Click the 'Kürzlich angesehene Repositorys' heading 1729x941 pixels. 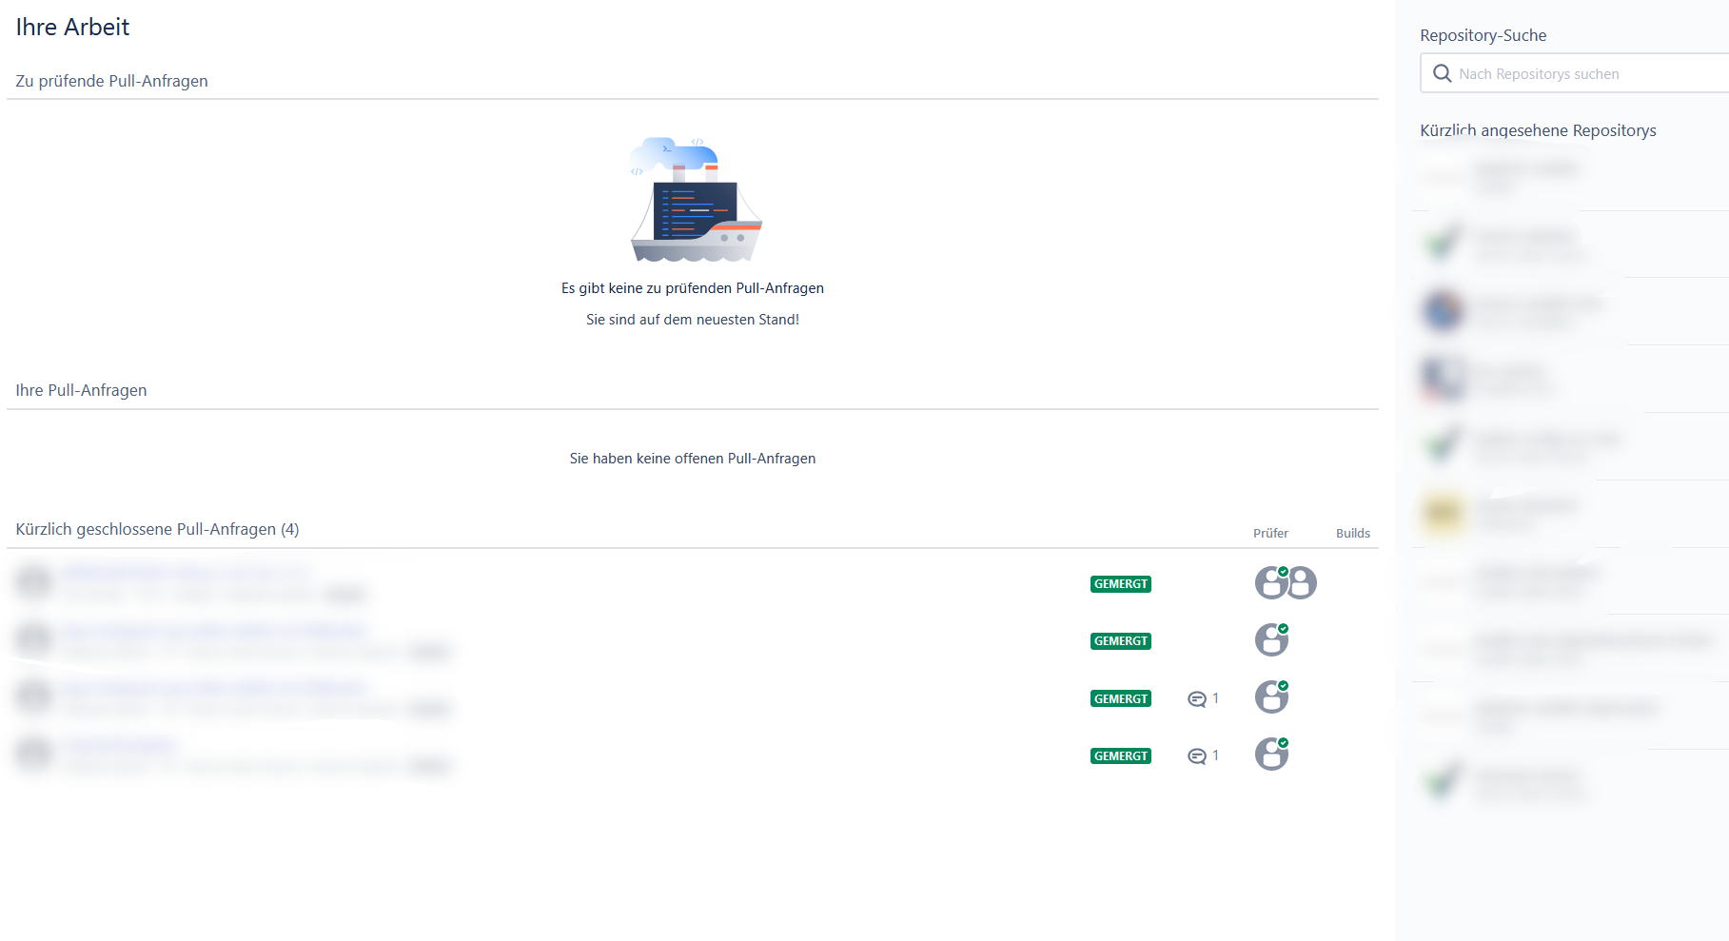[1538, 130]
